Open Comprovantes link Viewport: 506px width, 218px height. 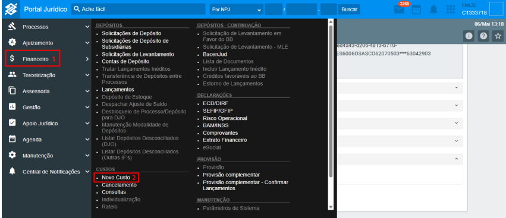[221, 133]
